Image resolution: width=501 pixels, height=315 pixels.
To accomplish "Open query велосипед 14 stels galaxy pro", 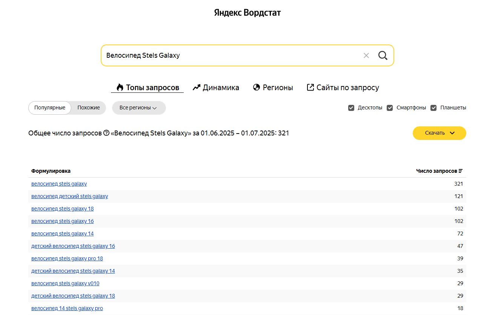I will (x=67, y=309).
